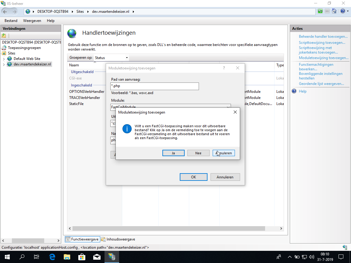Viewport: 351px width, 263px height.
Task: Click the handler list horizontal scrollbar
Action: [x=168, y=228]
